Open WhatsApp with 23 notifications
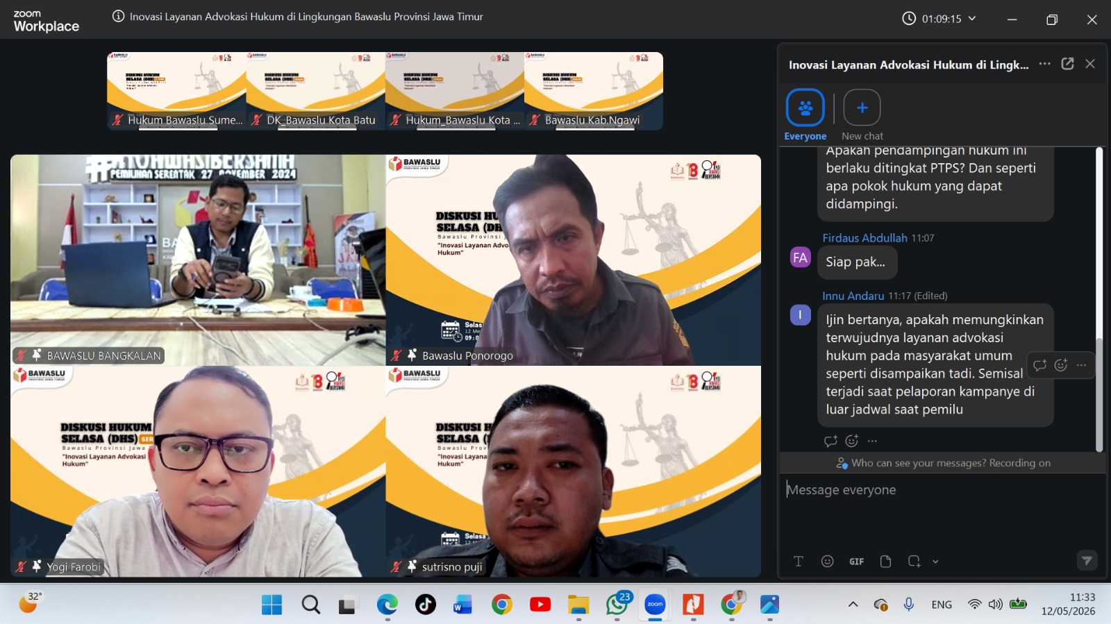The width and height of the screenshot is (1111, 624). click(617, 605)
